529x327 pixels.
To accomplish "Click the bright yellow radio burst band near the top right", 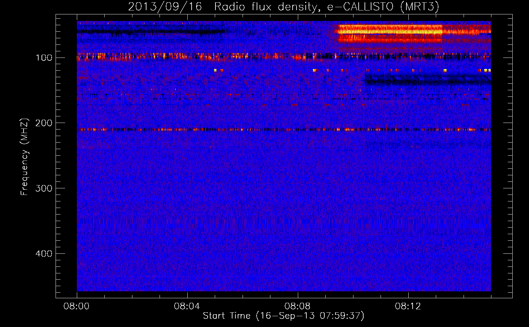I will (x=390, y=32).
